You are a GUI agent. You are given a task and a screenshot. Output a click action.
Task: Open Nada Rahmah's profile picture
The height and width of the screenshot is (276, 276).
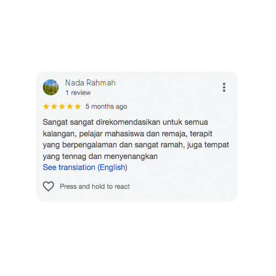pyautogui.click(x=51, y=87)
